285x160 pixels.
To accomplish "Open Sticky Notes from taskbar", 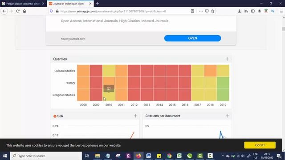I will [x=159, y=156].
